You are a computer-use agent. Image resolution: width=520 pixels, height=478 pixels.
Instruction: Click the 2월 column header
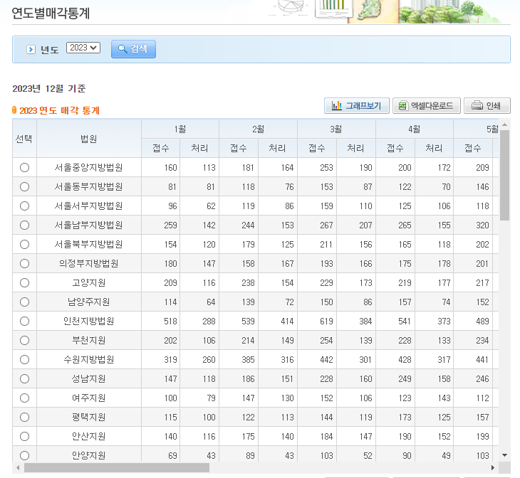click(x=258, y=129)
